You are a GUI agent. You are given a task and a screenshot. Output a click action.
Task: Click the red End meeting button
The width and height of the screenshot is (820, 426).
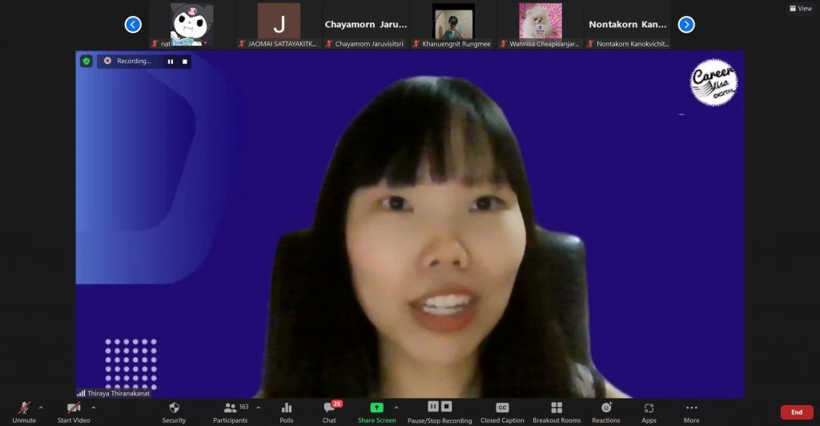pos(796,412)
